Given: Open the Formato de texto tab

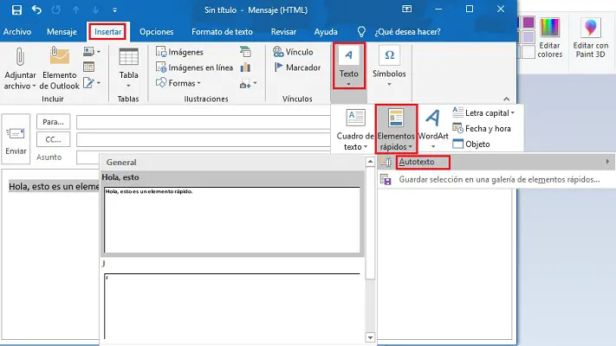Looking at the screenshot, I should pyautogui.click(x=222, y=32).
